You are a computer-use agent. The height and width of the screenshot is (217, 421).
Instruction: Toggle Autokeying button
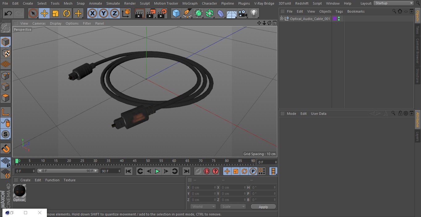207,171
